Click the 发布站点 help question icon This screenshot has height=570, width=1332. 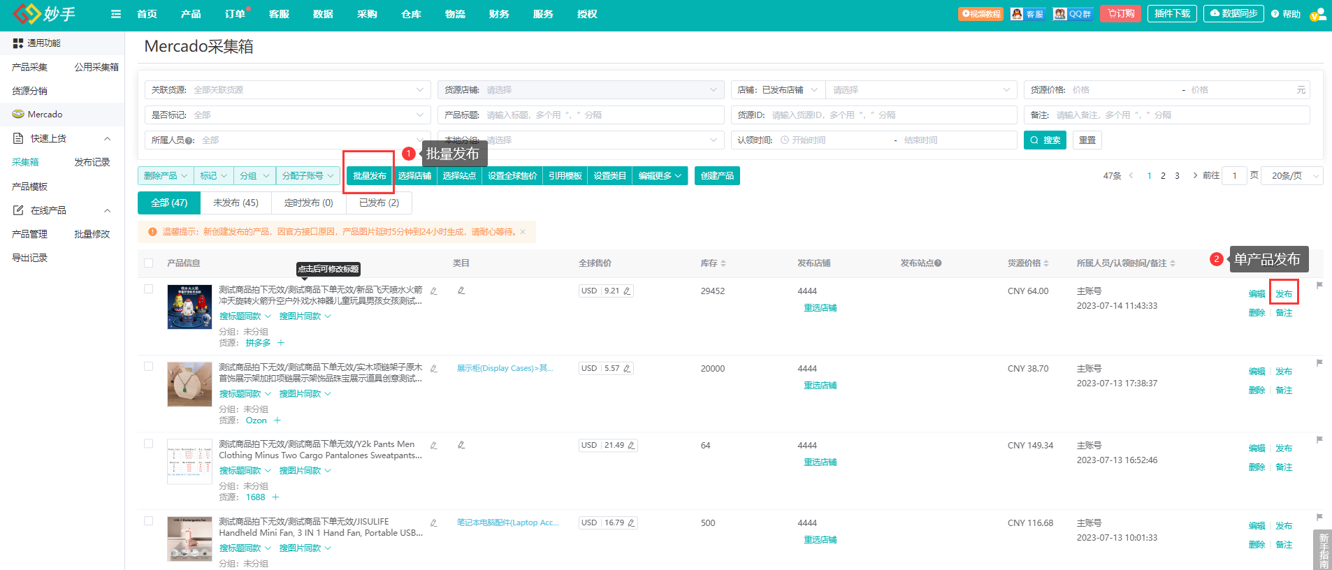pyautogui.click(x=938, y=263)
